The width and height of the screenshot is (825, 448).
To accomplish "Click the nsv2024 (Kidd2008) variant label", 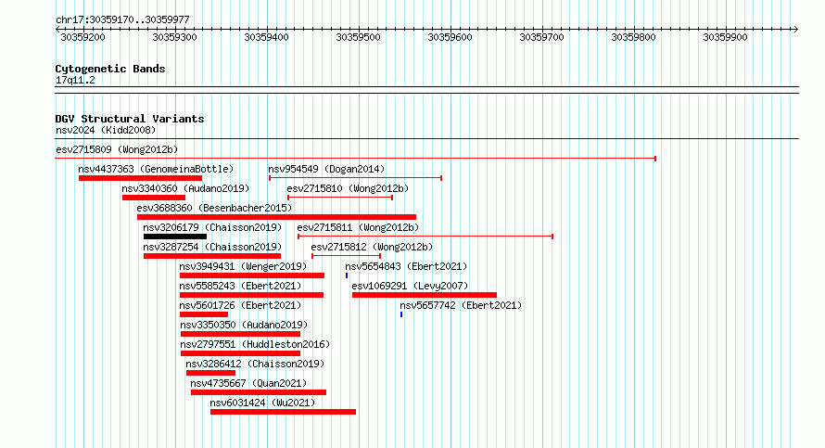I will pos(106,130).
